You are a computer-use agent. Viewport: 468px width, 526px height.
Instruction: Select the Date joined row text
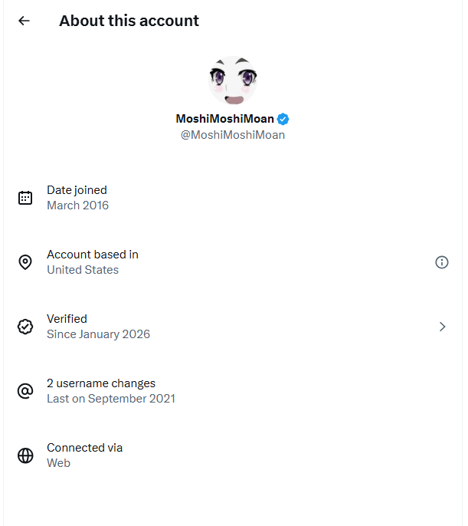[77, 190]
